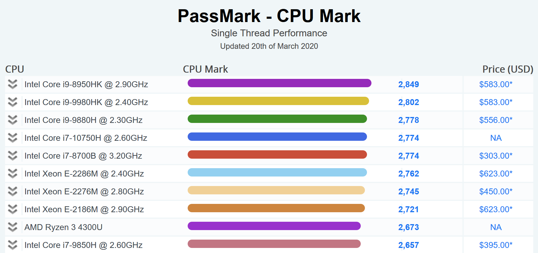The width and height of the screenshot is (538, 253).
Task: Open the AMD Ryzen 3 4300U link
Action: pos(63,227)
